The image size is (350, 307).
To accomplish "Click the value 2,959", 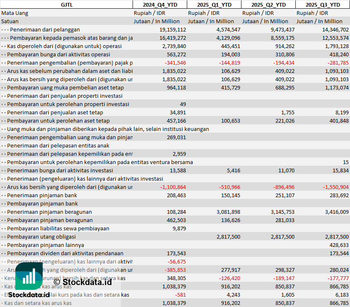I will point(179,154).
